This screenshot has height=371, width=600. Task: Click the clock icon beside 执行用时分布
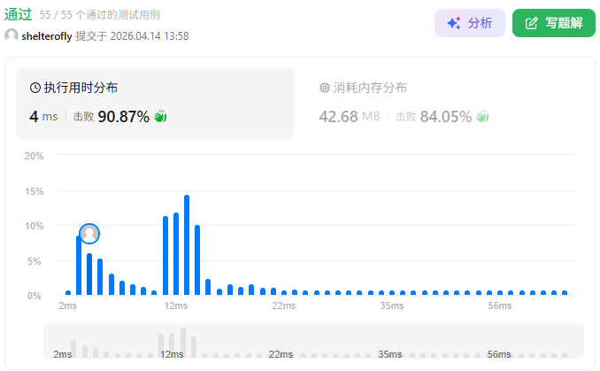[35, 88]
